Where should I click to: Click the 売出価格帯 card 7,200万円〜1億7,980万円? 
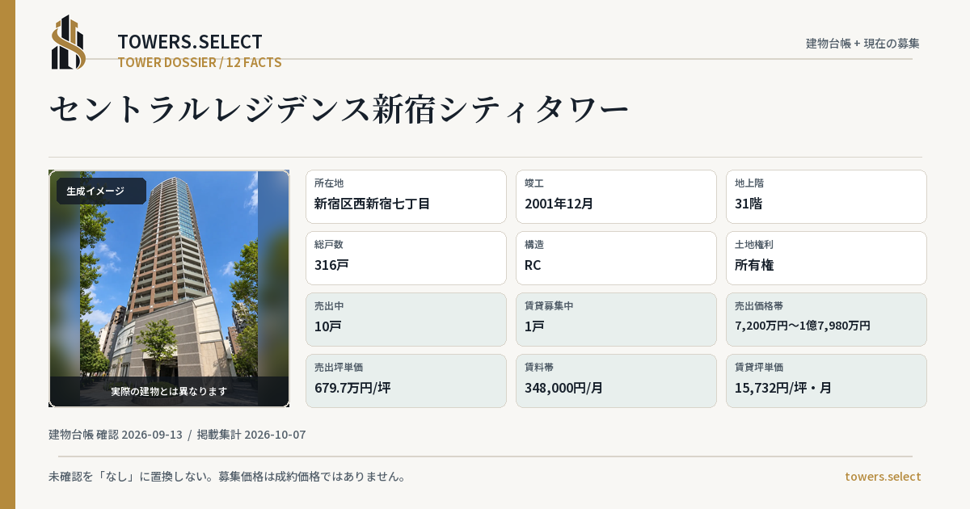(x=826, y=319)
